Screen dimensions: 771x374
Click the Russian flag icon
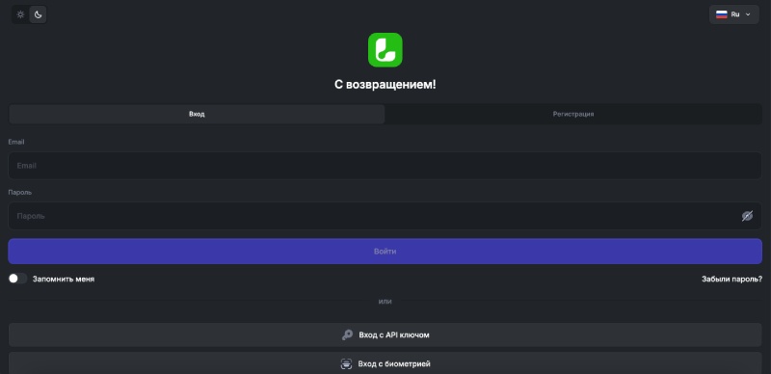[x=721, y=14]
